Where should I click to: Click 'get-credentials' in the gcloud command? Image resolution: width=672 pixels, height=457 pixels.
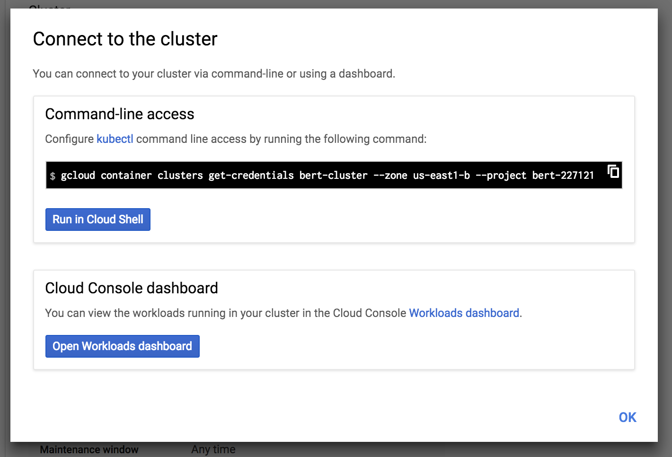coord(251,176)
